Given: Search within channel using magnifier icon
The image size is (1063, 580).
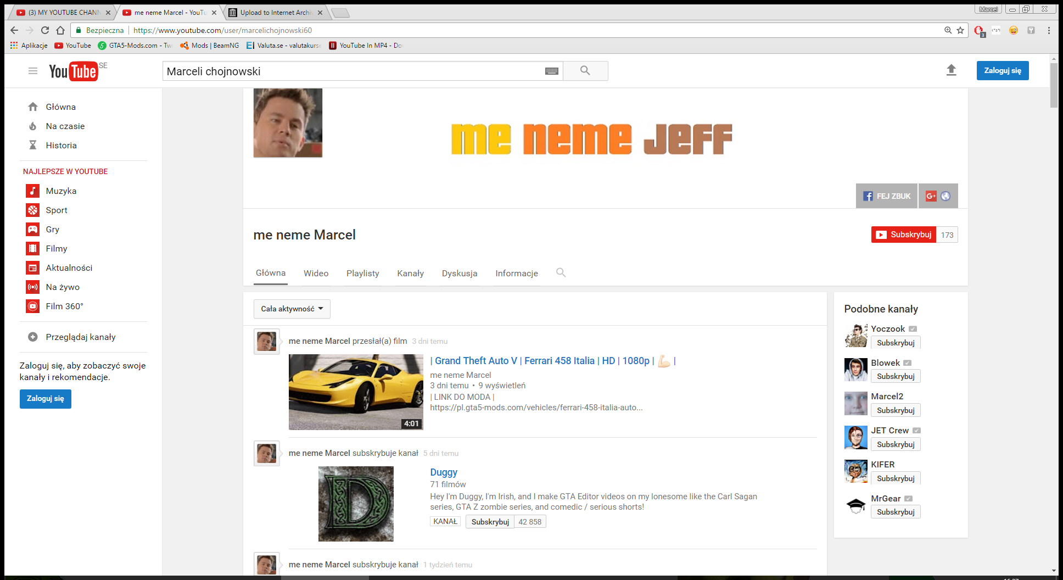Looking at the screenshot, I should point(561,272).
